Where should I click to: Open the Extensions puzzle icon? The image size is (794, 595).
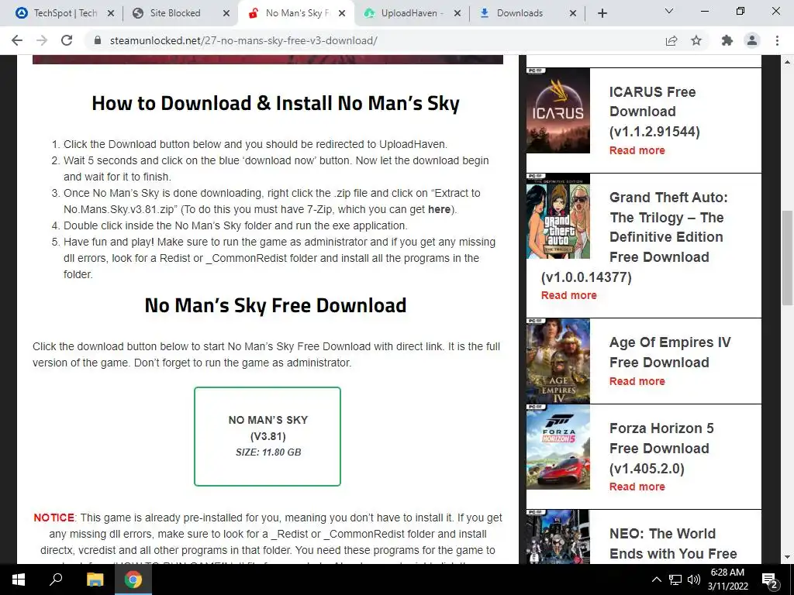[727, 40]
